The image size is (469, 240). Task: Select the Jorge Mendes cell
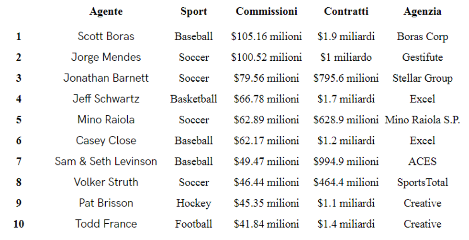pos(106,57)
